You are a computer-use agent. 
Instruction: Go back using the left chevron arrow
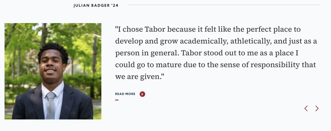(306, 108)
